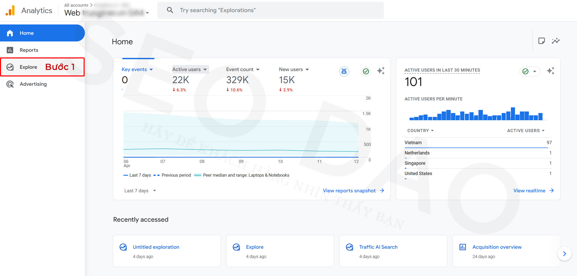Click the Advertising icon in the sidebar
This screenshot has width=577, height=276.
point(10,84)
